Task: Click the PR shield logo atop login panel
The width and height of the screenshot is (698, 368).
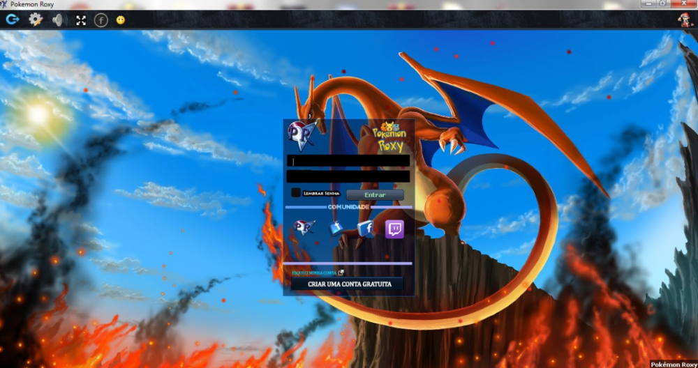Action: pyautogui.click(x=302, y=134)
